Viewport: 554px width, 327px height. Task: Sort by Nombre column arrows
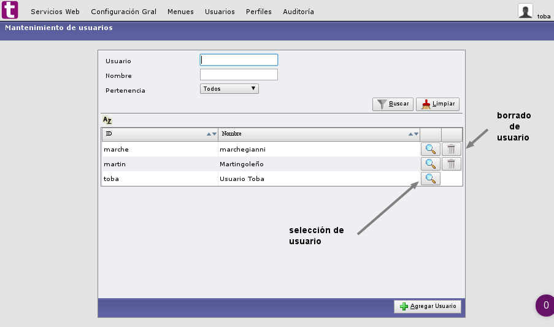pos(414,134)
